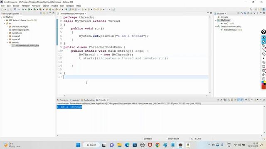
Task: Expand the exceptions package node
Action: 7,33
